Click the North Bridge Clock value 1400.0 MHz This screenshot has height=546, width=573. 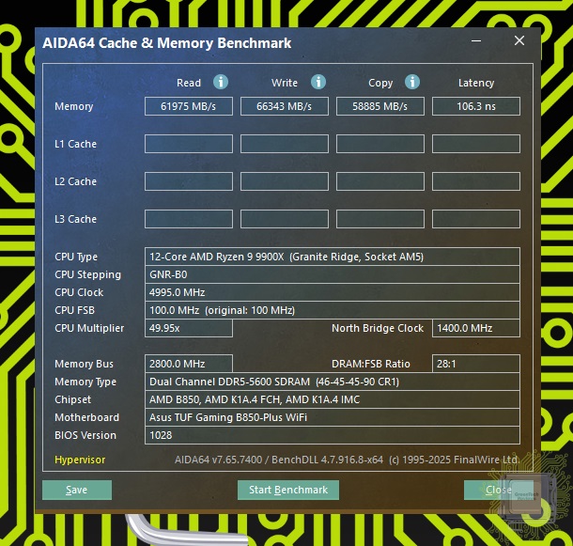(476, 328)
